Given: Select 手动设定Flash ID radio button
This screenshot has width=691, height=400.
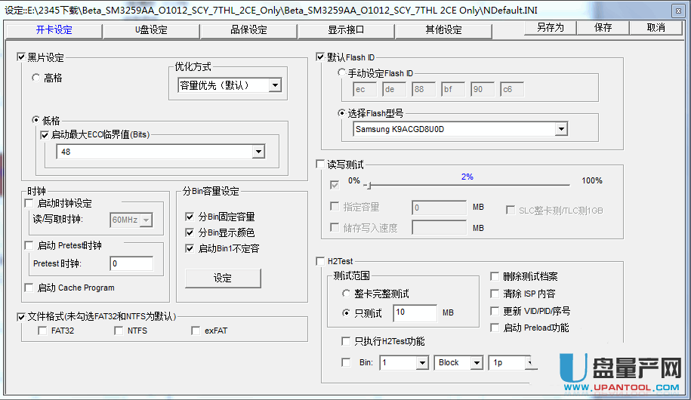Looking at the screenshot, I should click(x=342, y=73).
